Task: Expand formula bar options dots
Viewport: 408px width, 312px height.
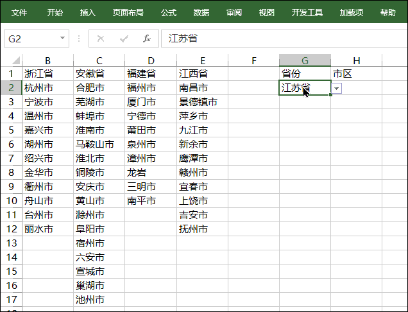Action: (79, 39)
